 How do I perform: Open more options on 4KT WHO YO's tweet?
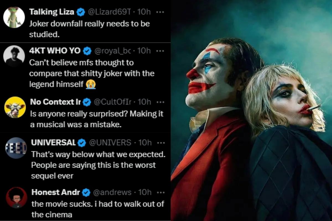(160, 51)
